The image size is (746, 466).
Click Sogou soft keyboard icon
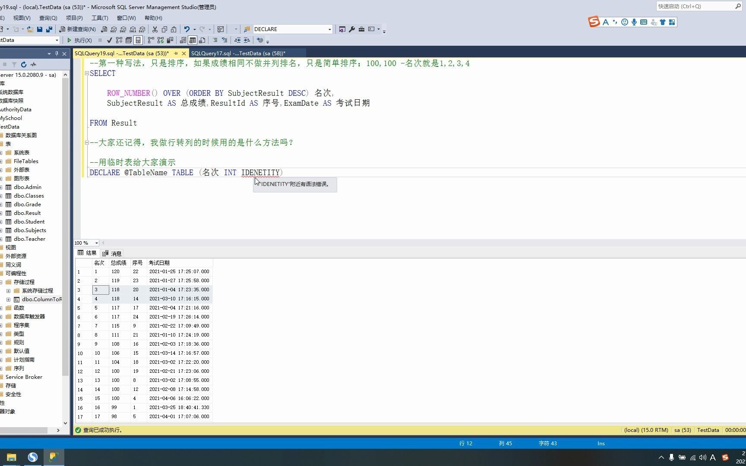point(644,22)
